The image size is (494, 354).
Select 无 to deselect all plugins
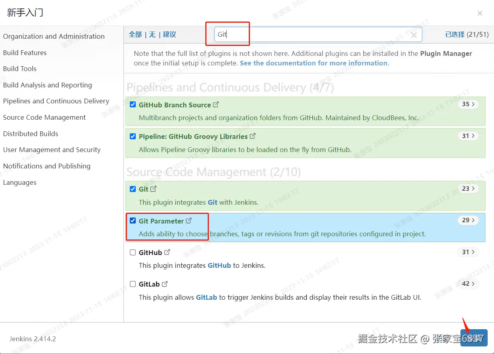pos(152,34)
